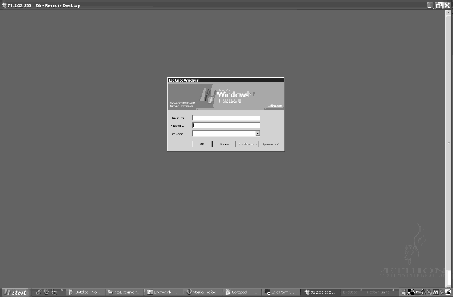Screen dimensions: 453x297
Task: Click the OK button in logon dialog
Action: [x=202, y=144]
